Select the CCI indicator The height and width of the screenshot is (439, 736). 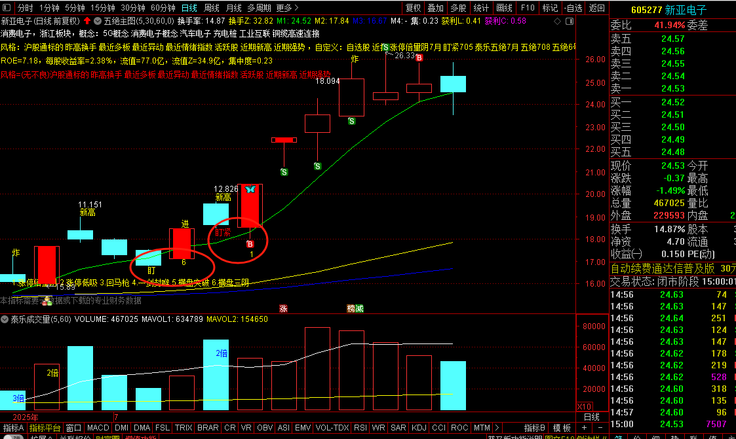[439, 428]
